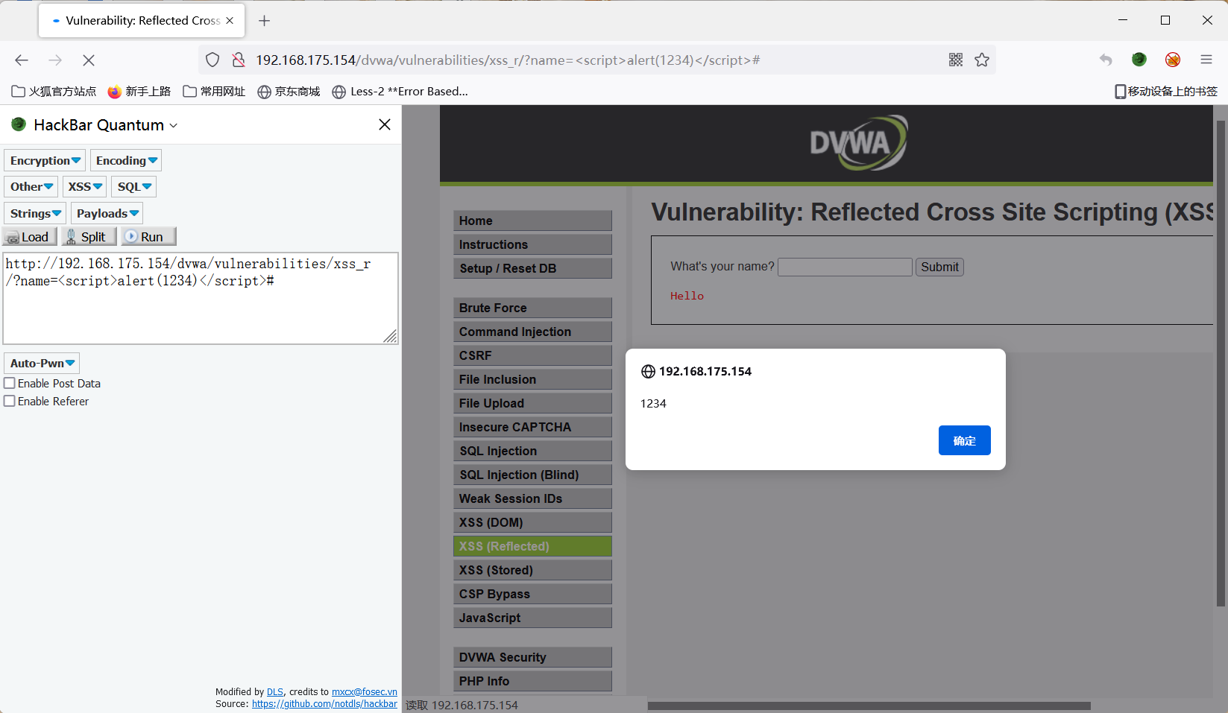Screen dimensions: 1228x713
Task: Submit the name form
Action: [939, 267]
